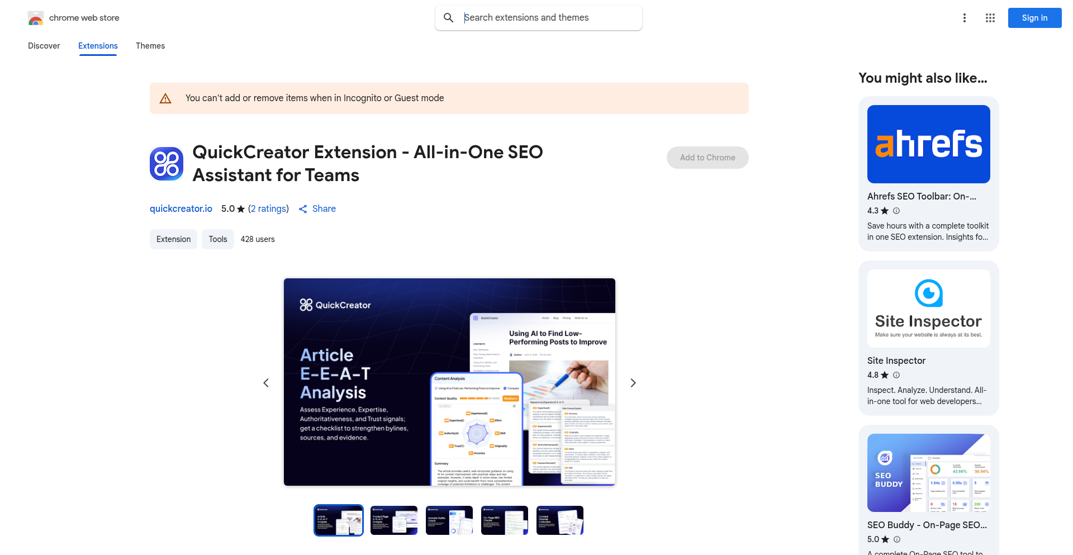Image resolution: width=1073 pixels, height=555 pixels.
Task: Show next screenshot with right arrow
Action: click(x=633, y=383)
